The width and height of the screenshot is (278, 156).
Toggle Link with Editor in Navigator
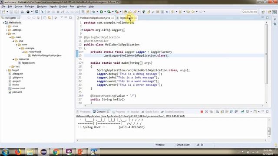(50, 18)
